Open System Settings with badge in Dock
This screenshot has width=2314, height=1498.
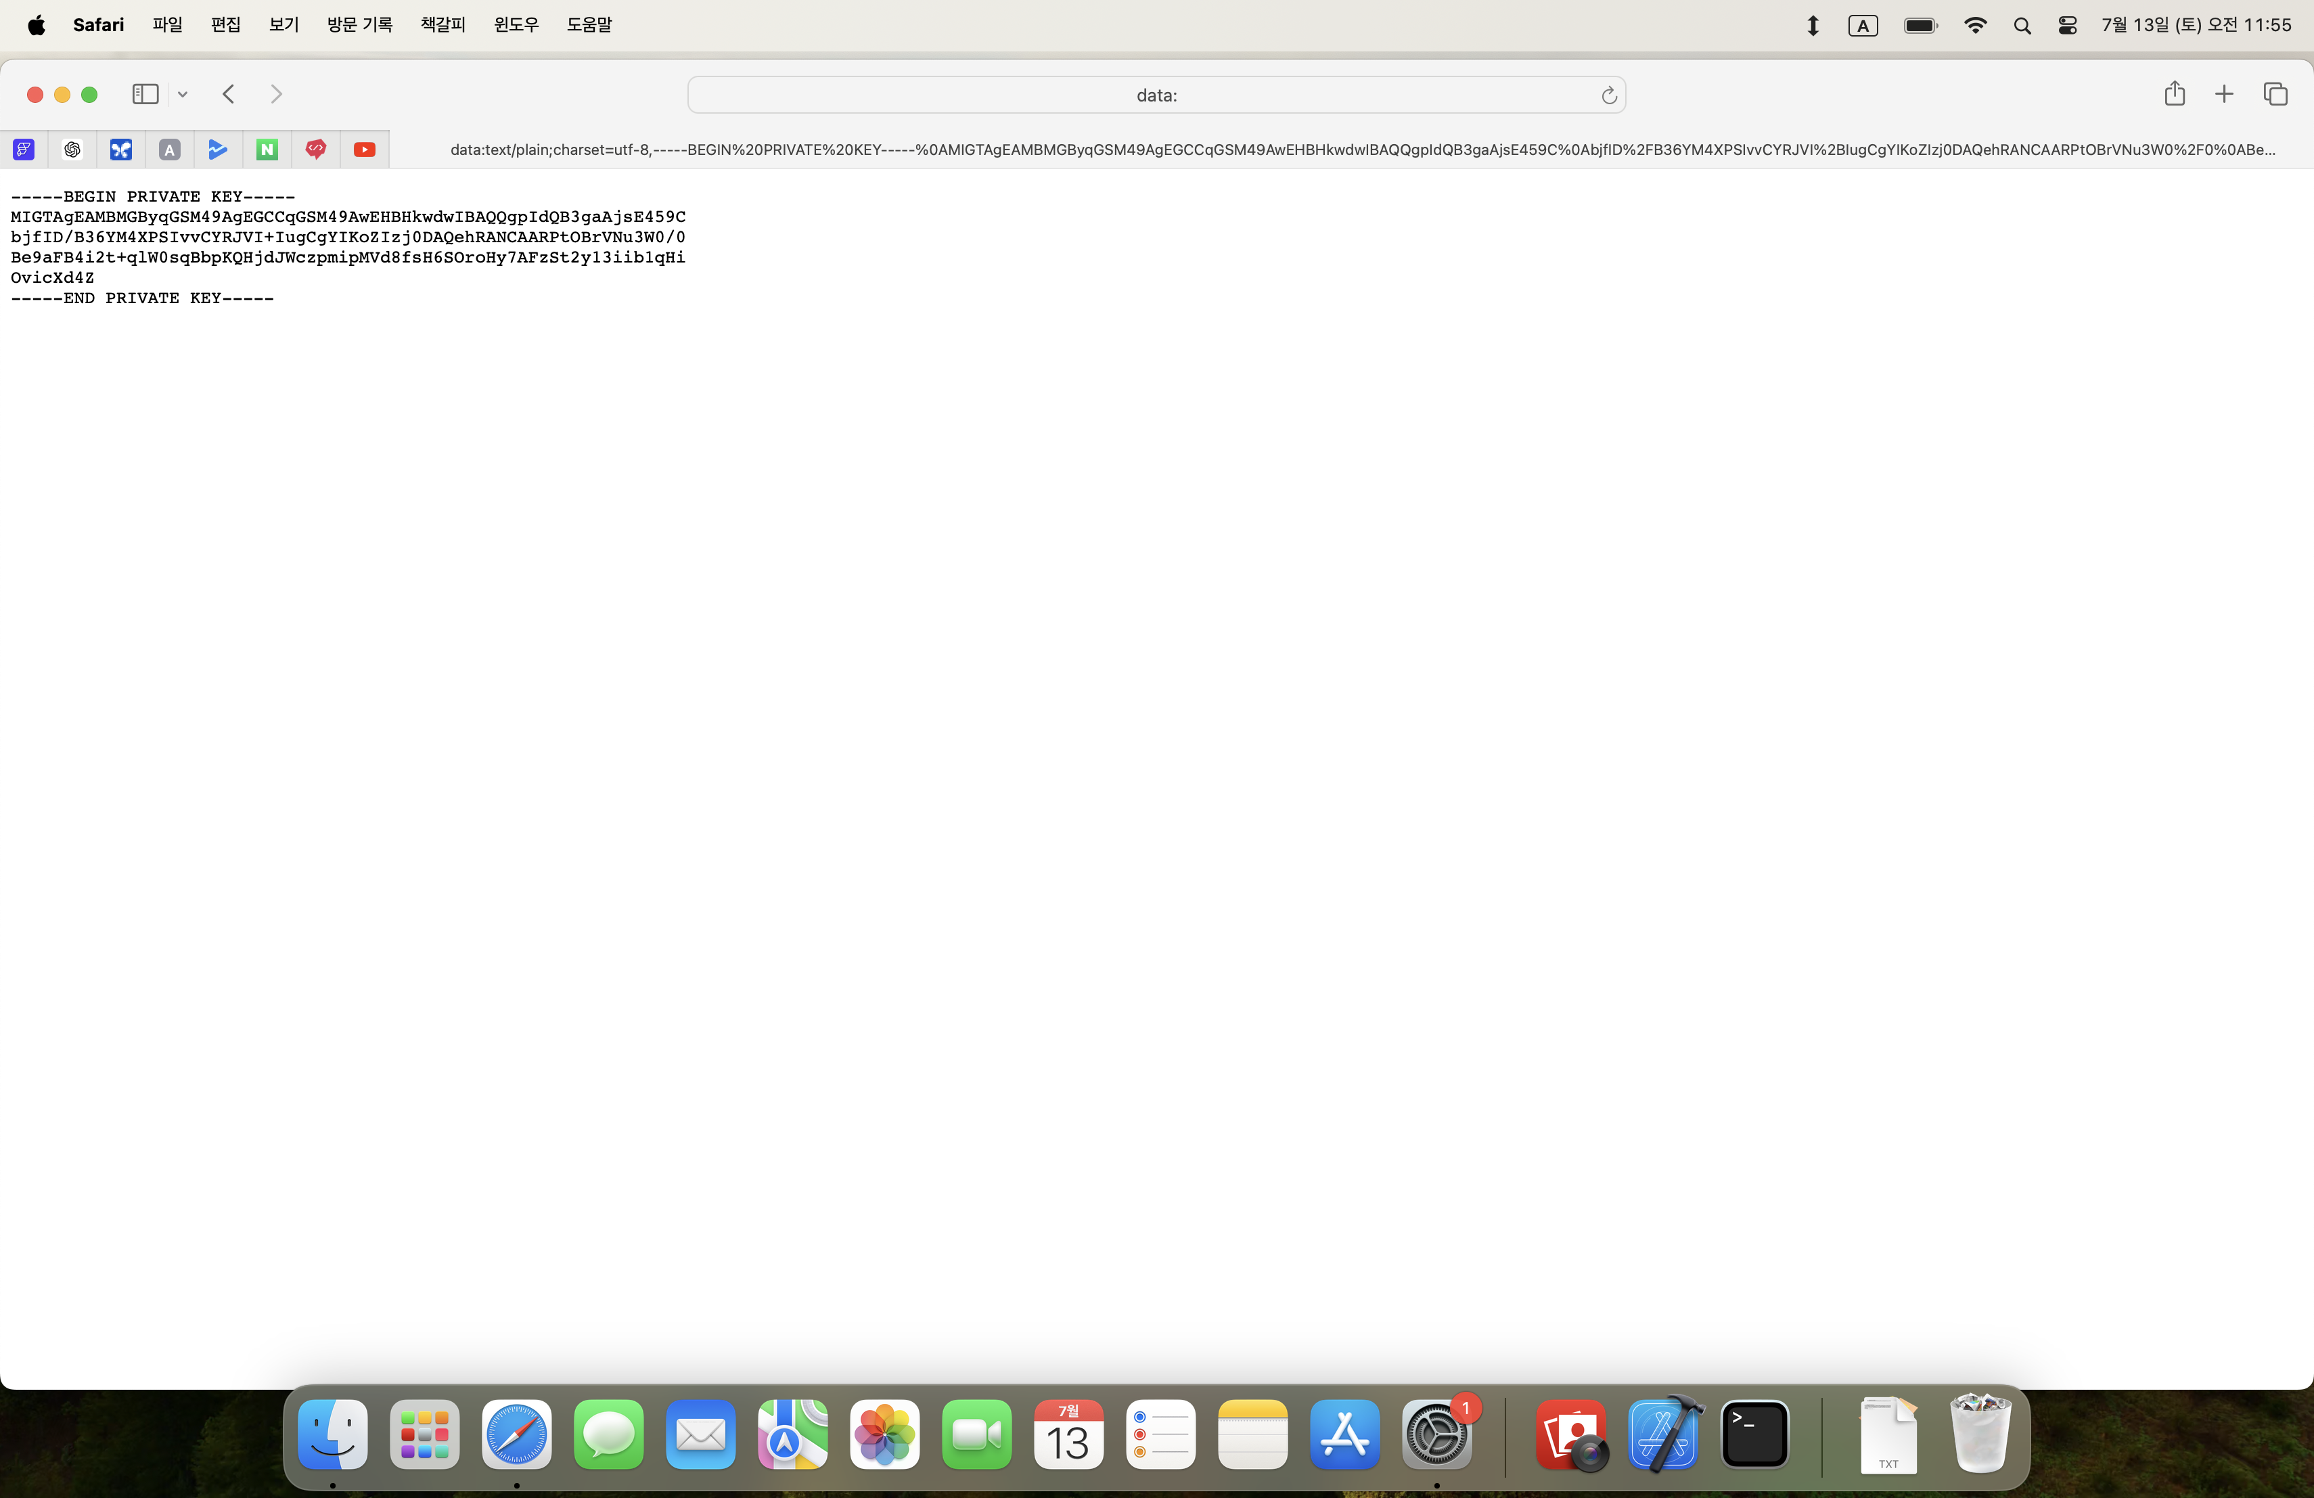click(x=1436, y=1434)
